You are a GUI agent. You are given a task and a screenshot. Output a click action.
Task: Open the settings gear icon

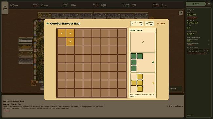[209, 4]
